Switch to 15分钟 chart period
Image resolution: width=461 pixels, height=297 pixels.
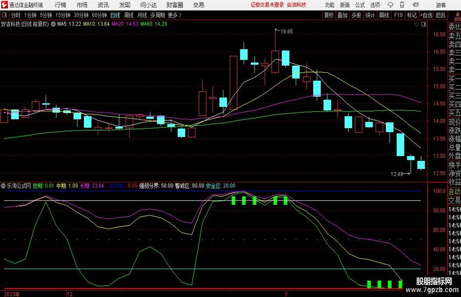(62, 15)
